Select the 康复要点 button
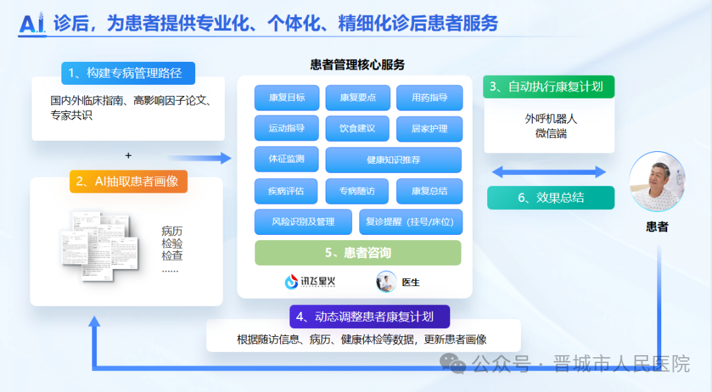The image size is (712, 392). [x=358, y=97]
